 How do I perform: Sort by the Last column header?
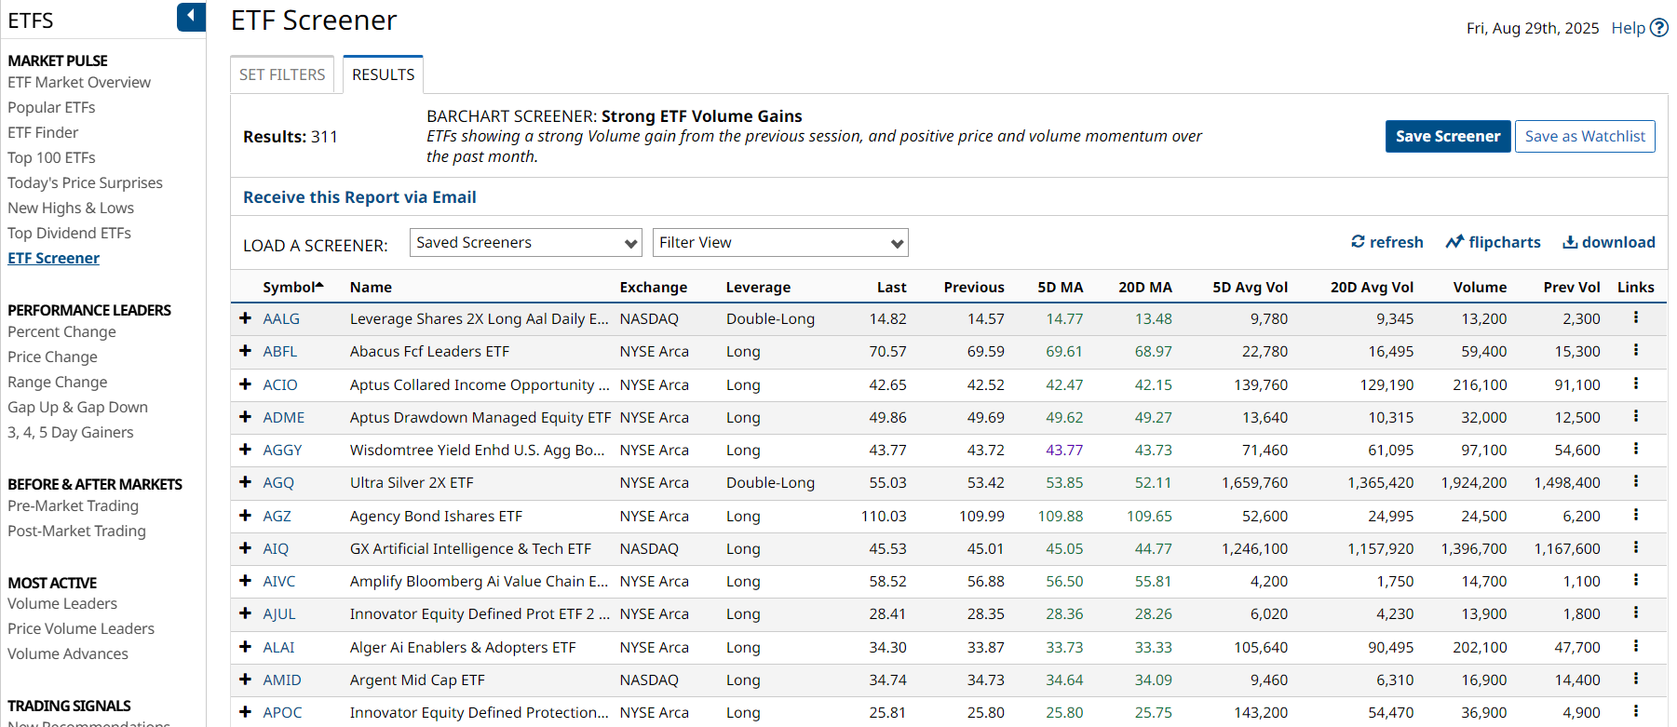click(891, 287)
